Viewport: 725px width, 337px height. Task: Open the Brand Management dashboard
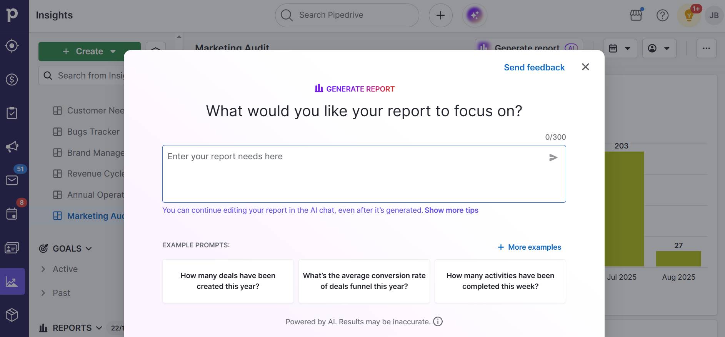[x=88, y=153]
